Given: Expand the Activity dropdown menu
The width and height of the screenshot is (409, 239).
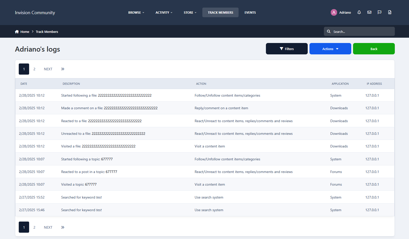Looking at the screenshot, I should coord(164,12).
